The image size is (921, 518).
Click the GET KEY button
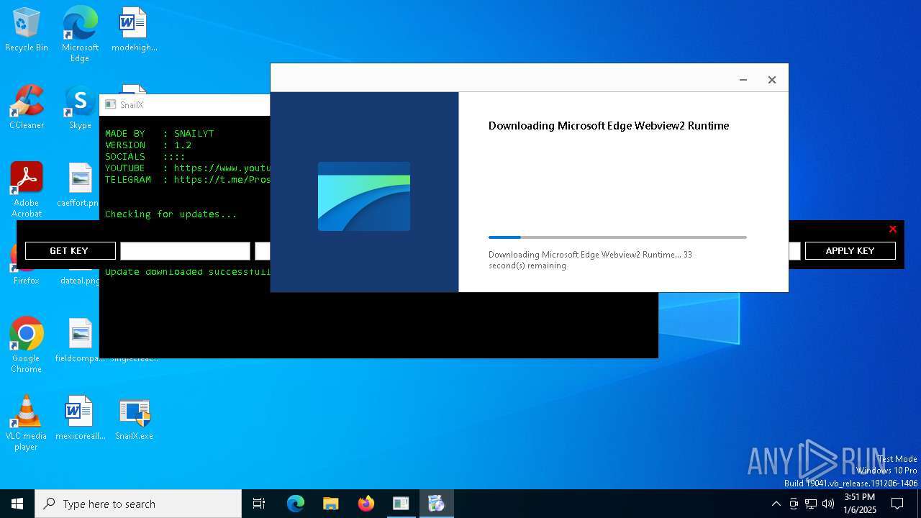click(70, 250)
